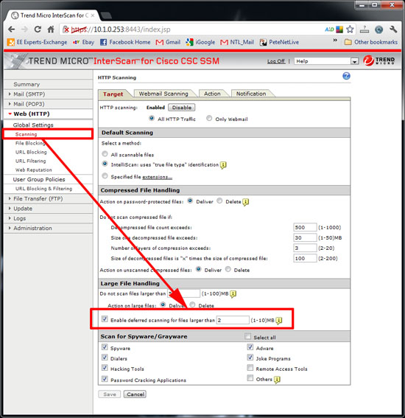Click the colorful squares extension icon
The width and height of the screenshot is (405, 418).
click(x=339, y=29)
